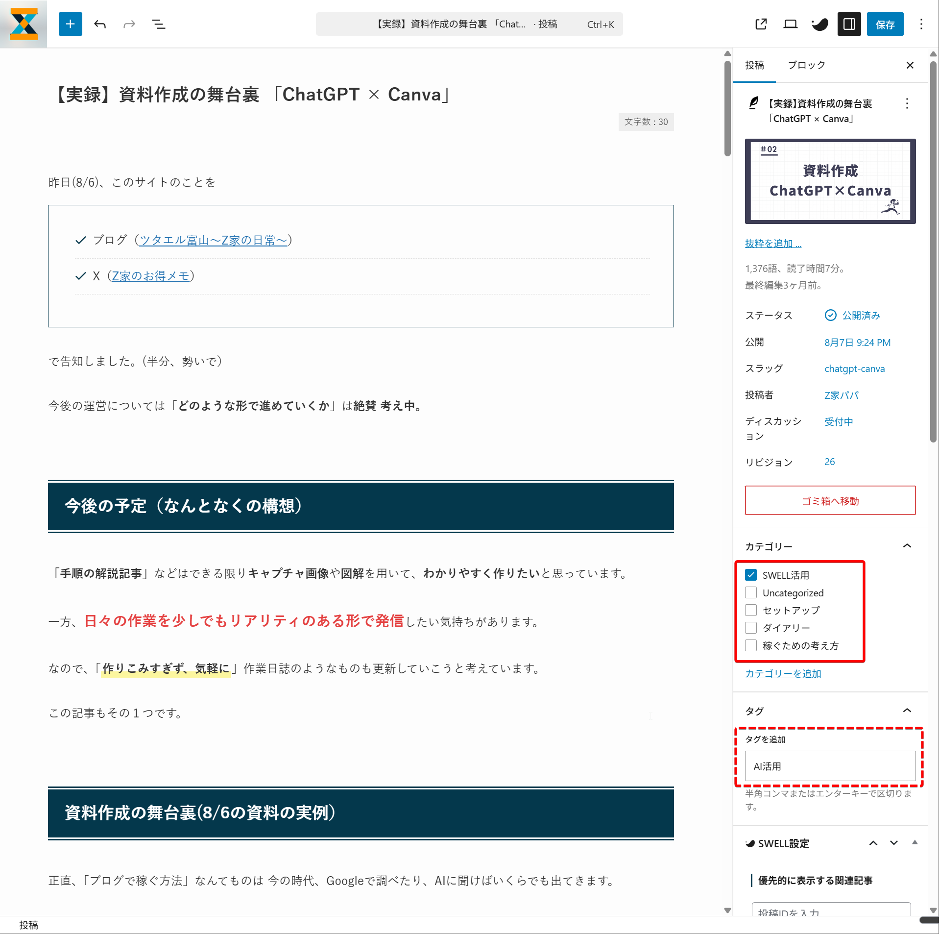Check the Uncategorized category checkbox
The image size is (939, 934).
751,592
